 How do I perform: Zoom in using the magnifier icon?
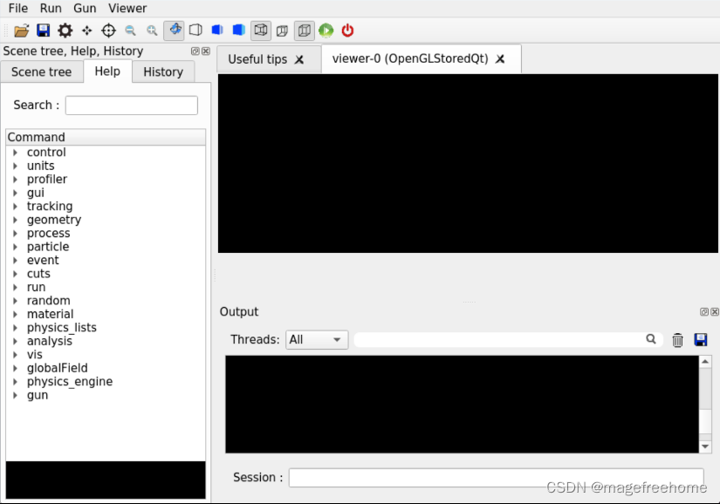(x=151, y=30)
